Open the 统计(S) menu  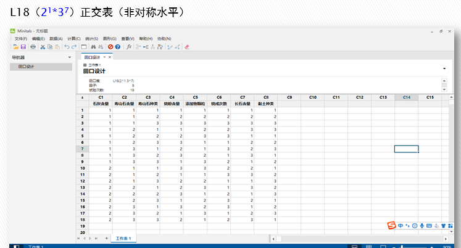tap(92, 39)
